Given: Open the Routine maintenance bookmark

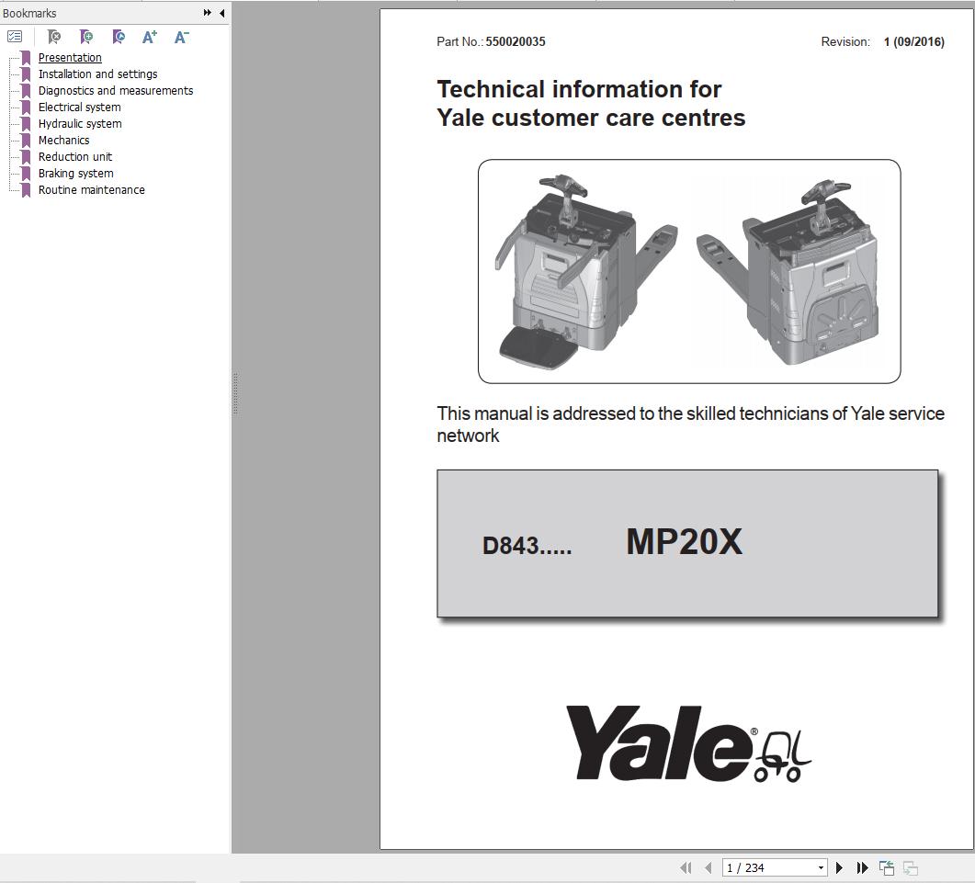Looking at the screenshot, I should 91,189.
